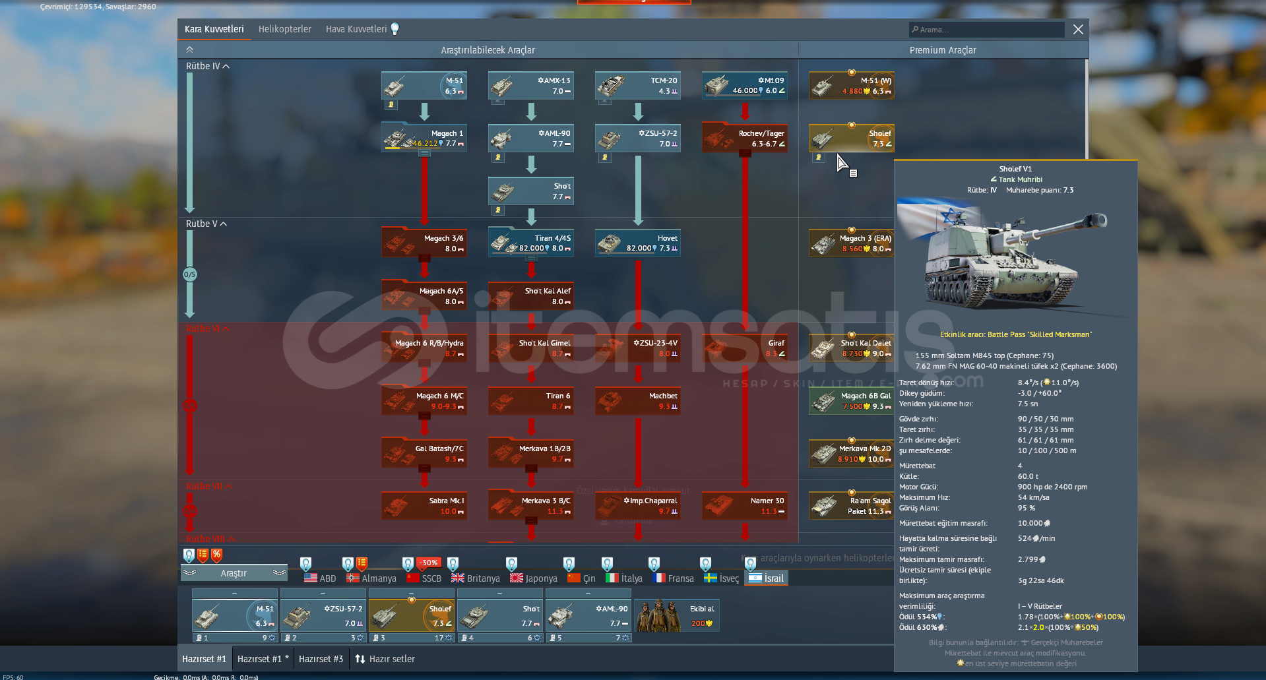Select the Giraf vehicle card

click(x=745, y=348)
